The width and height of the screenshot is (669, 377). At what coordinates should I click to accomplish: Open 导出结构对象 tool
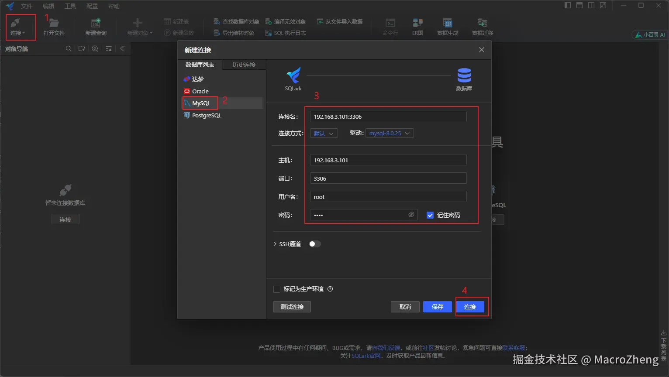pyautogui.click(x=234, y=33)
